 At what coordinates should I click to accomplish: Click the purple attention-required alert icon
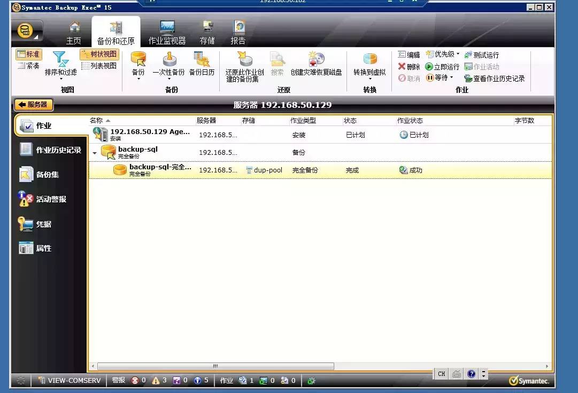coord(176,381)
